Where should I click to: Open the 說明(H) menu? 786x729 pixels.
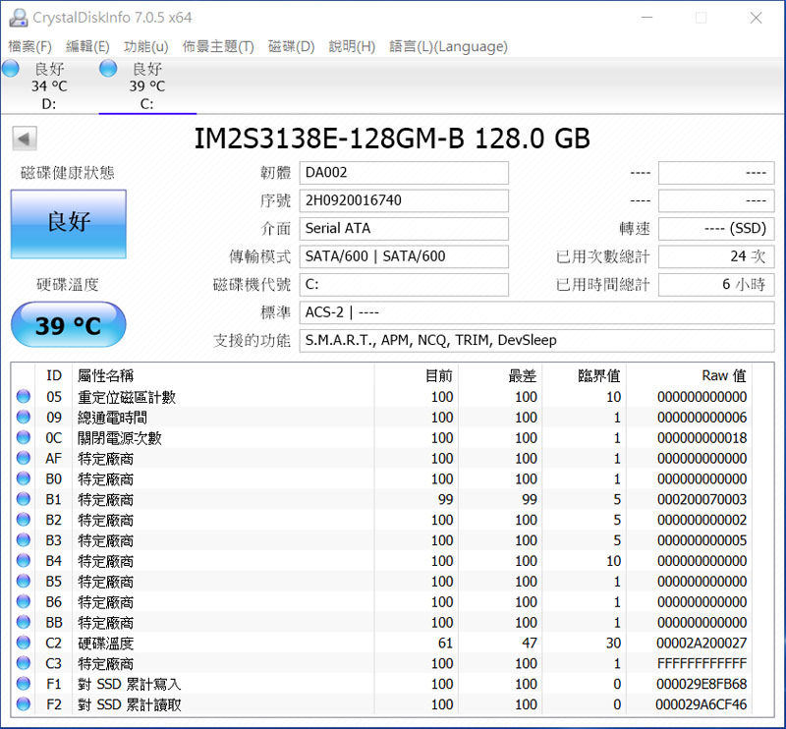coord(352,46)
